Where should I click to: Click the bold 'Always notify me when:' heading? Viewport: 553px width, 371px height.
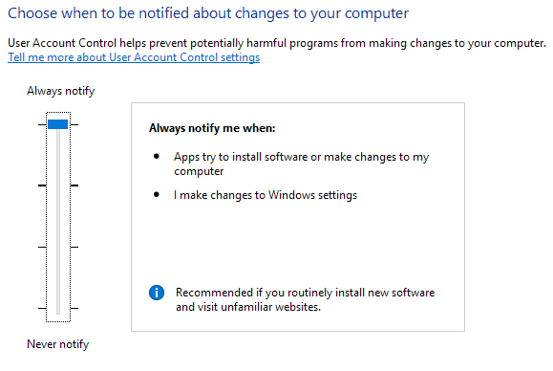point(212,128)
